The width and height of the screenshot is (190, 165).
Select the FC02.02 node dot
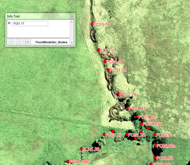click(155, 158)
